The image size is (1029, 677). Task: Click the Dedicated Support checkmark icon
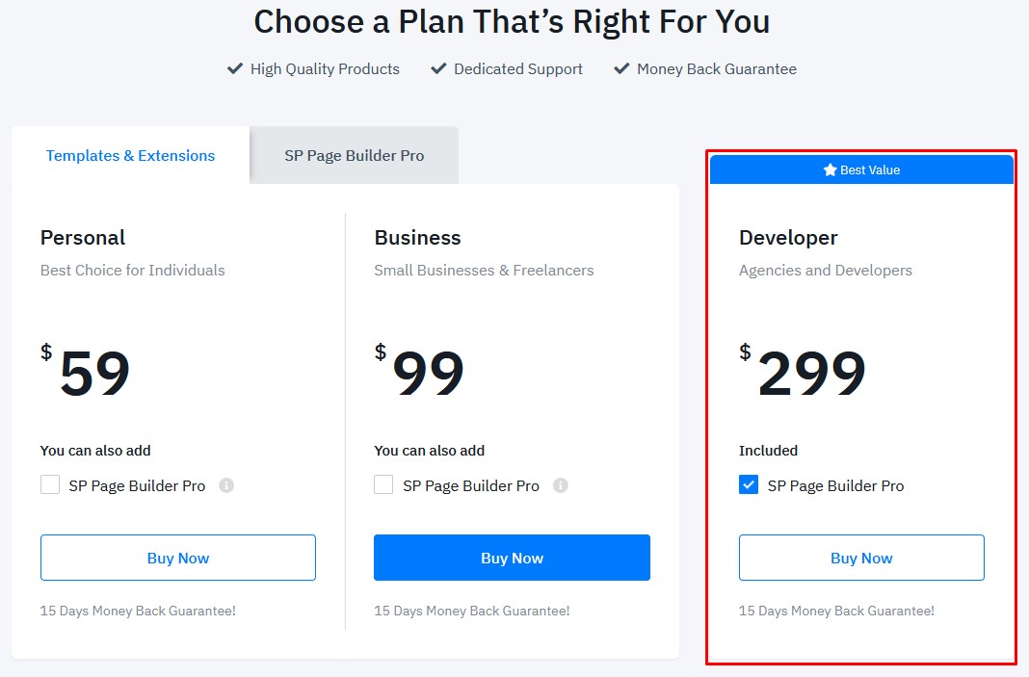(438, 68)
